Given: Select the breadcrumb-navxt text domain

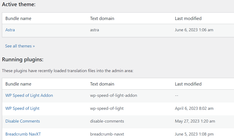Looking at the screenshot, I should pyautogui.click(x=107, y=134).
